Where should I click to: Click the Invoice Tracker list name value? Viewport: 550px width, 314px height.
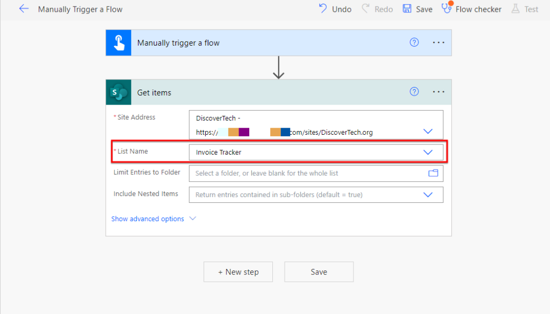point(219,152)
